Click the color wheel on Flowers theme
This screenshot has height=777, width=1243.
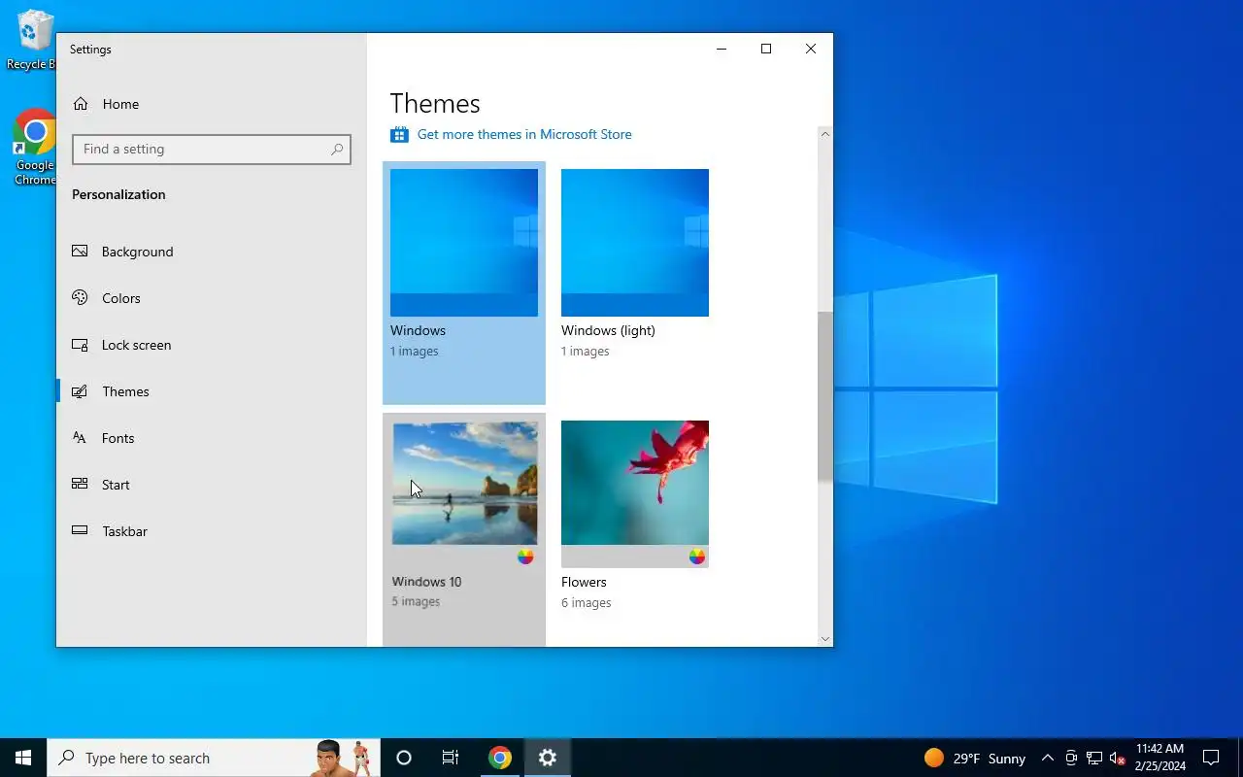click(697, 557)
